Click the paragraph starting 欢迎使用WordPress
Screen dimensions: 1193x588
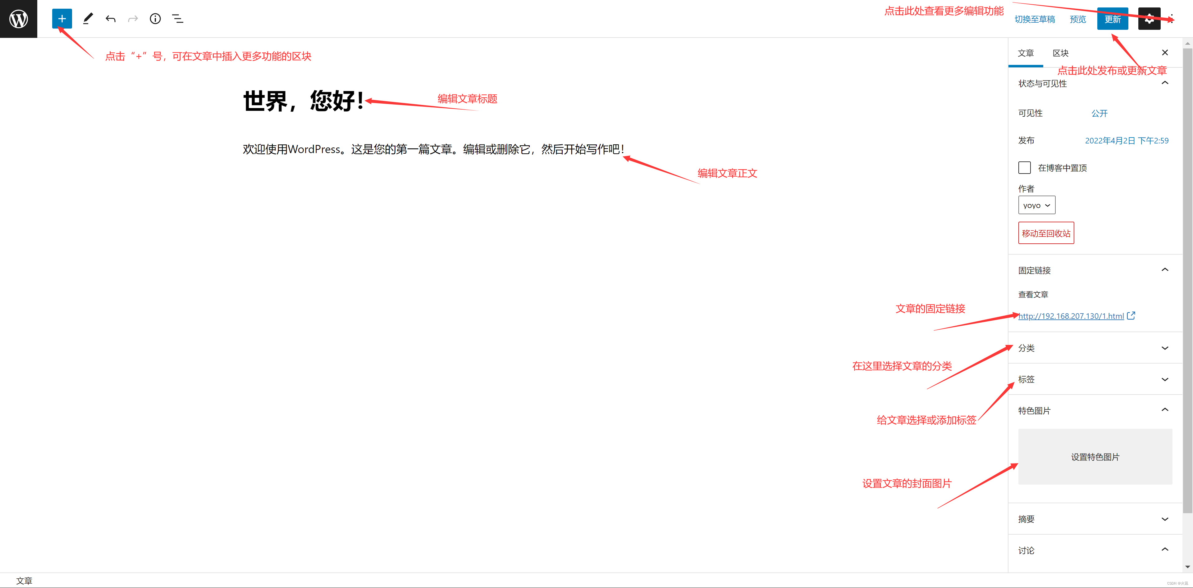point(433,149)
